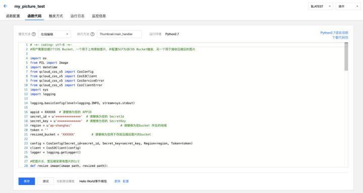This screenshot has height=193, width=363.
Task: Click the secret_key assignment line
Action: coord(78,121)
